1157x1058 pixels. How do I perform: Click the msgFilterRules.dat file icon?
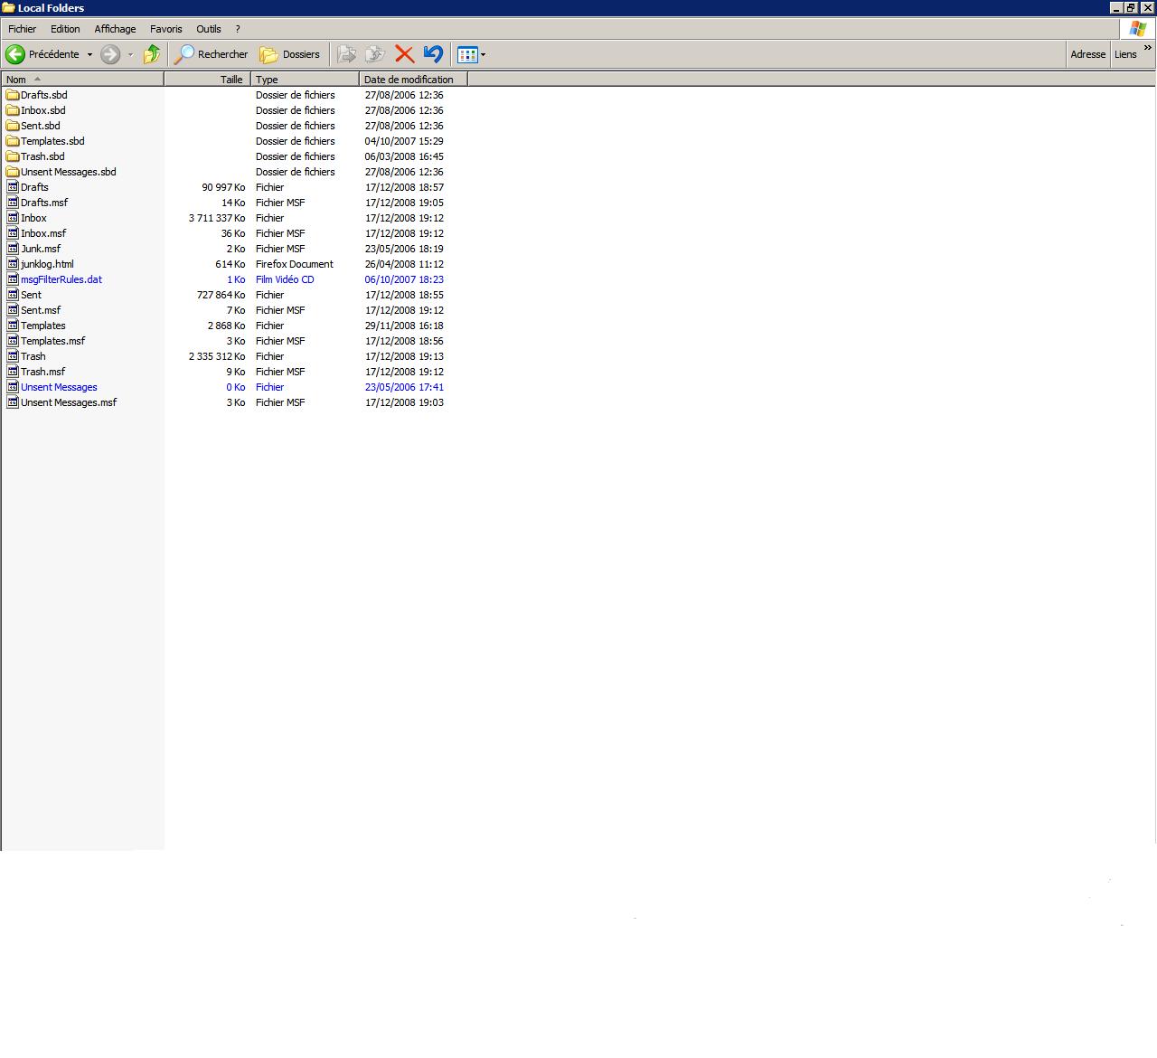click(13, 279)
